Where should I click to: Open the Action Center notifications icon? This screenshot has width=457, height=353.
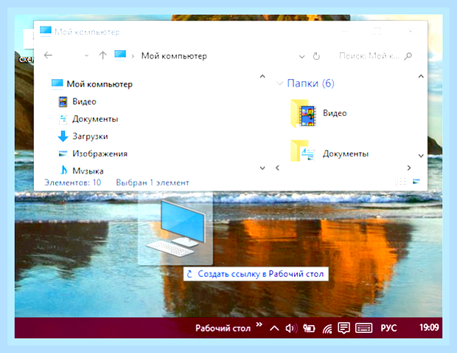point(344,328)
